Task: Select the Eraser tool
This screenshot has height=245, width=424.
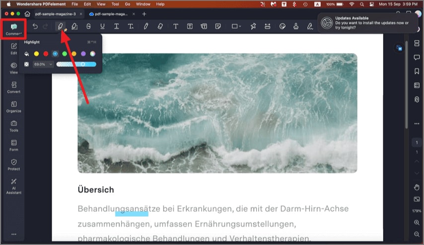Action: pyautogui.click(x=160, y=26)
